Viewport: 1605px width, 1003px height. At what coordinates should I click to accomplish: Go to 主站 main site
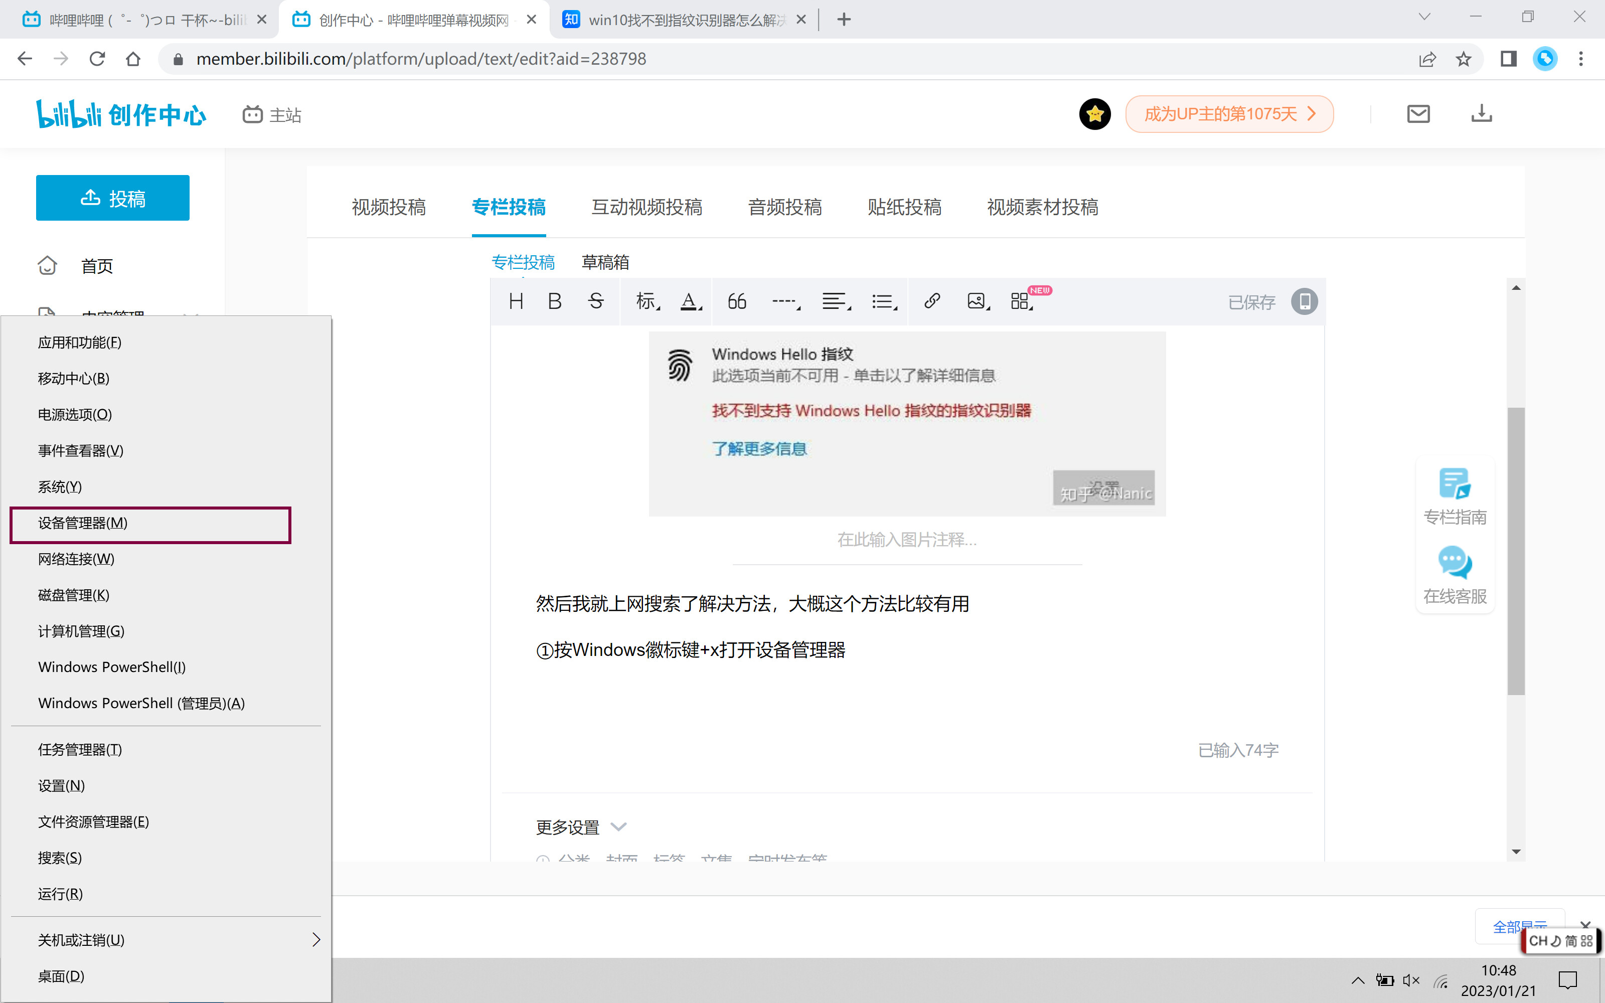coord(272,115)
